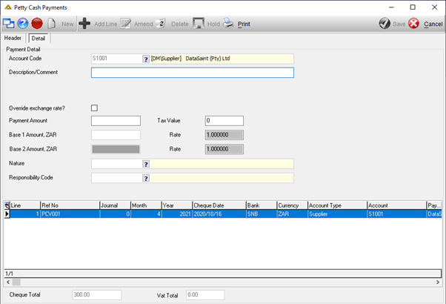Click the Amend pencil icon
Image resolution: width=446 pixels, height=304 pixels.
[125, 23]
